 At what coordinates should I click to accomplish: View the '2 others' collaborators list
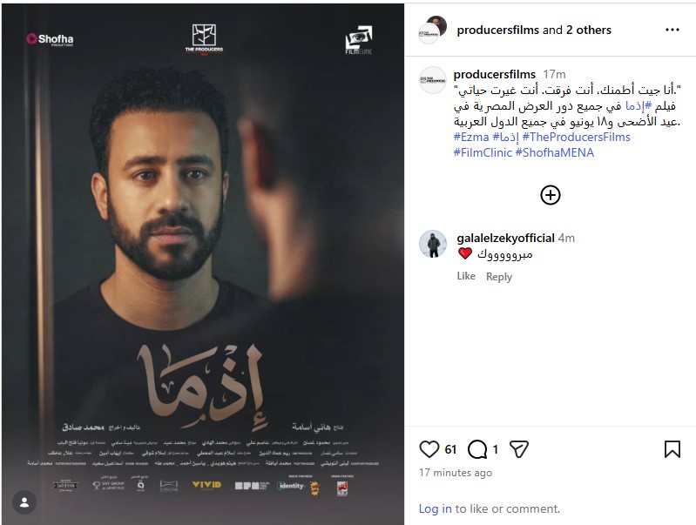click(589, 30)
